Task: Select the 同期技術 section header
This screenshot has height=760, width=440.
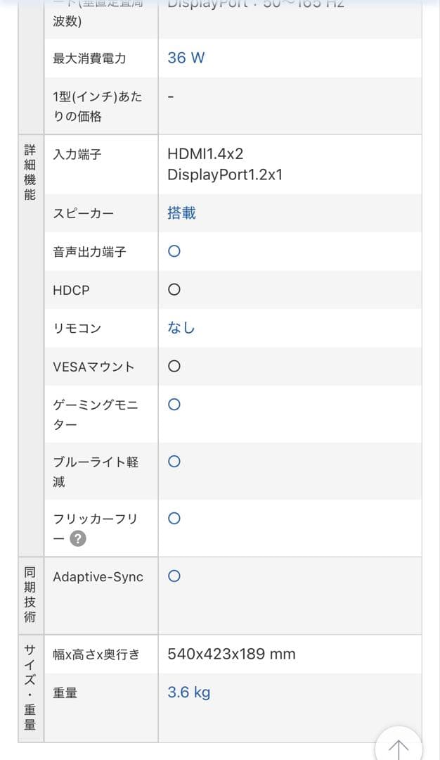Action: (30, 594)
